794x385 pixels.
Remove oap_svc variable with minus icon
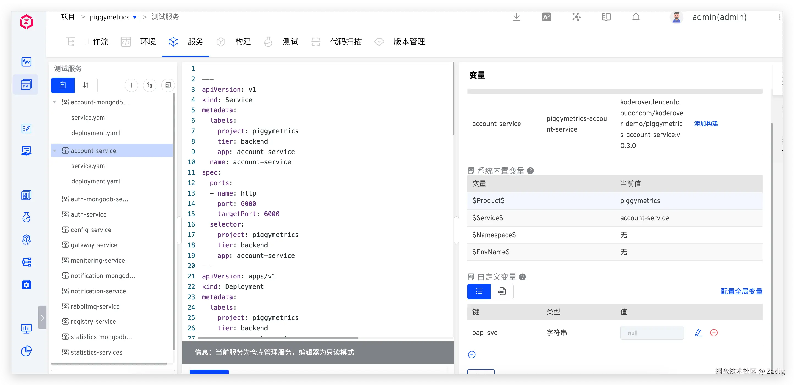tap(713, 333)
